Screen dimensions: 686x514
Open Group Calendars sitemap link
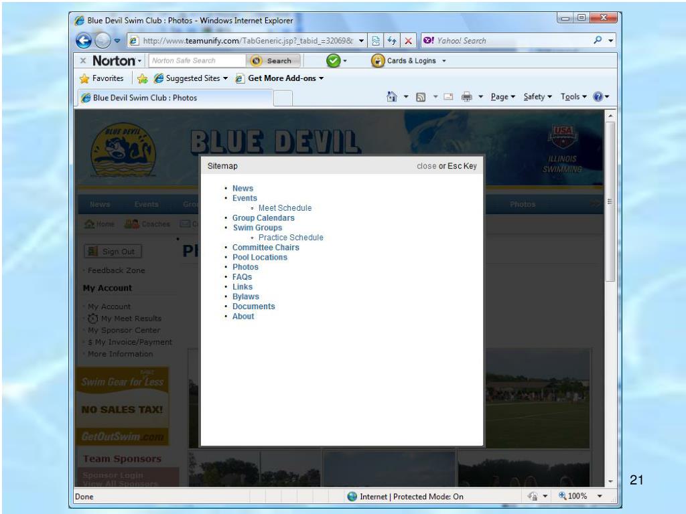coord(263,218)
